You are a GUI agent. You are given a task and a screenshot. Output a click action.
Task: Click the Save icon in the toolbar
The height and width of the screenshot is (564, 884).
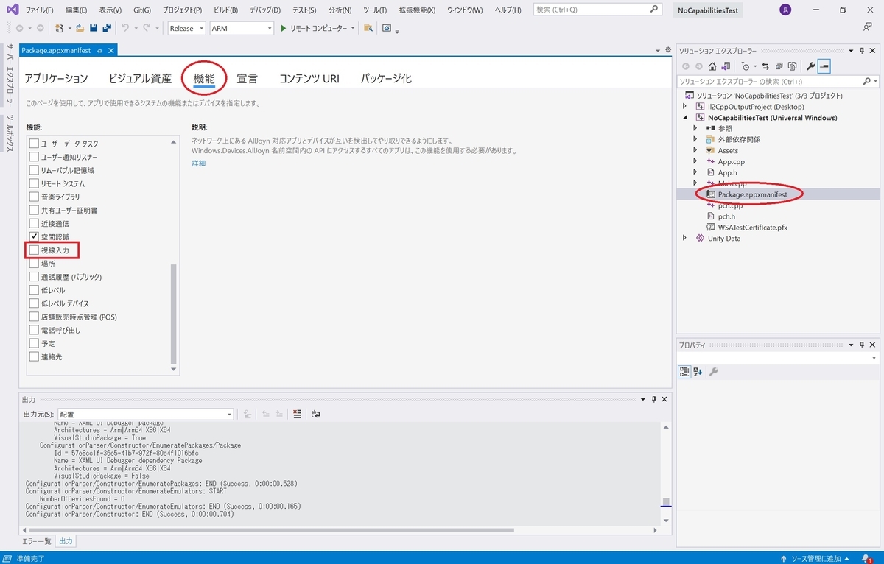click(x=94, y=28)
